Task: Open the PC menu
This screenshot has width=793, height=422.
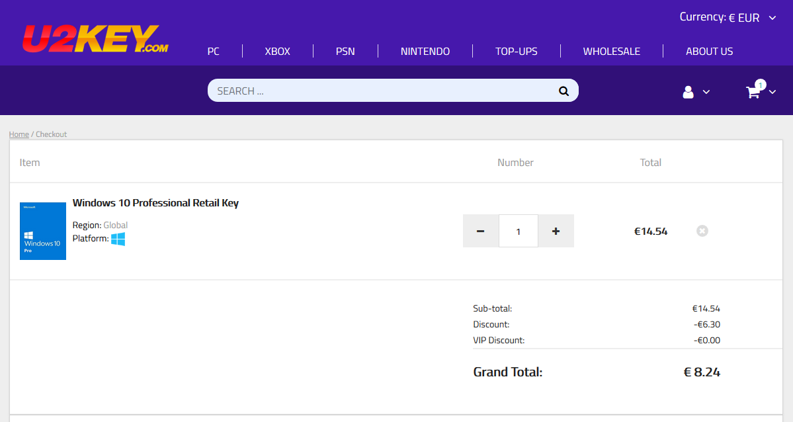Action: tap(214, 51)
